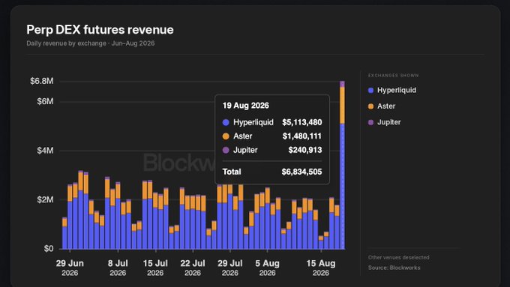The image size is (510, 287).
Task: Click the '8 Jul 2026' axis label
Action: tap(118, 268)
